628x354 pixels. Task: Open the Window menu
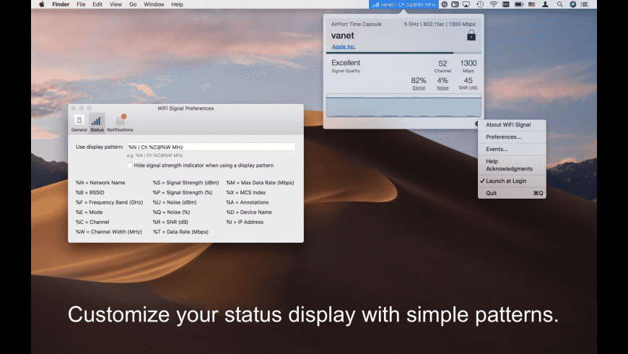[154, 4]
